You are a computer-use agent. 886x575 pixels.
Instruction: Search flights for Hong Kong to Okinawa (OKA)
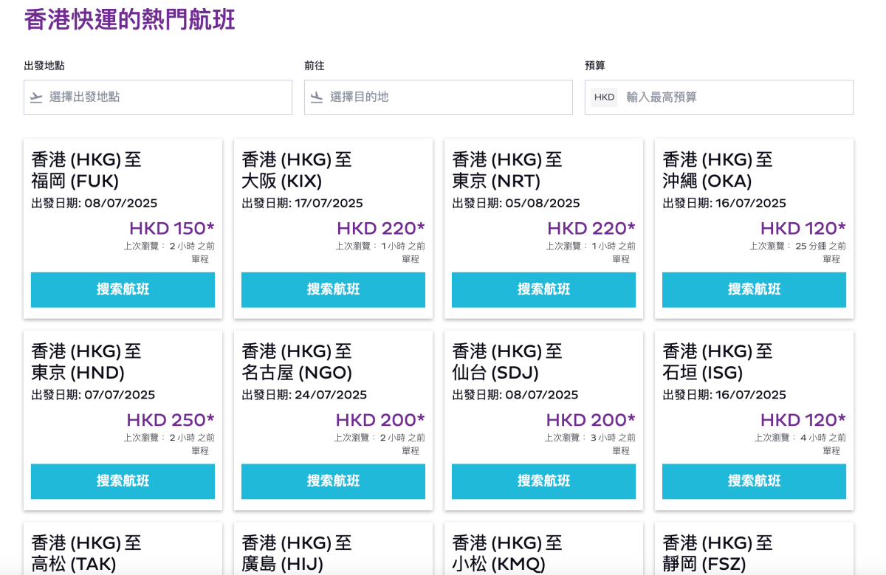754,289
